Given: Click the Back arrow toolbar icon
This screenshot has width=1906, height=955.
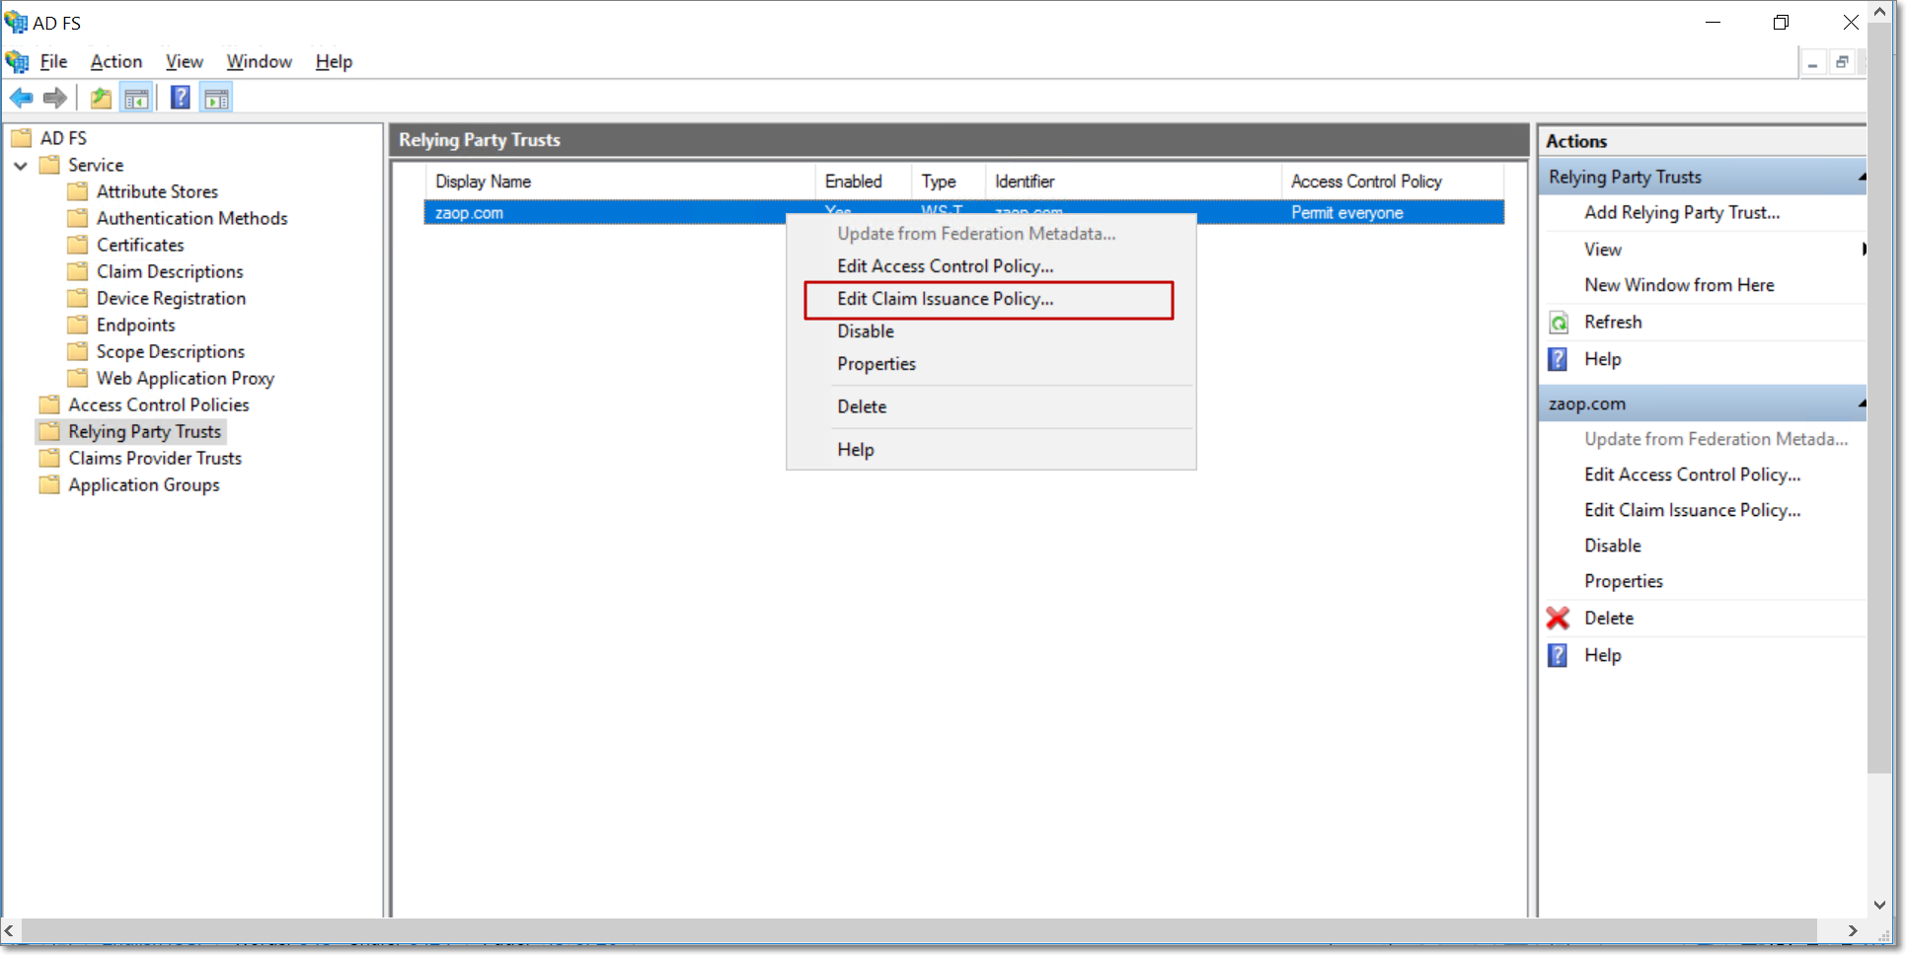Looking at the screenshot, I should click(22, 98).
